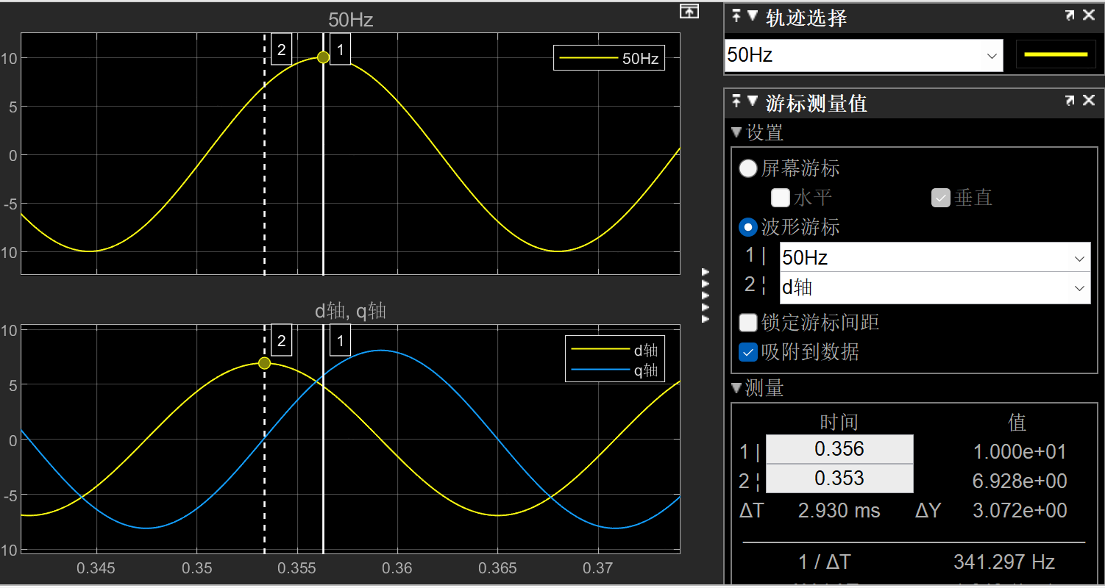This screenshot has height=588, width=1105.
Task: Uncheck the 吸附到数据 checkbox
Action: (x=748, y=352)
